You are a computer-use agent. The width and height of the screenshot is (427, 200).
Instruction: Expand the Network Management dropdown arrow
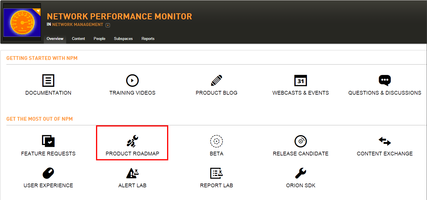point(108,25)
